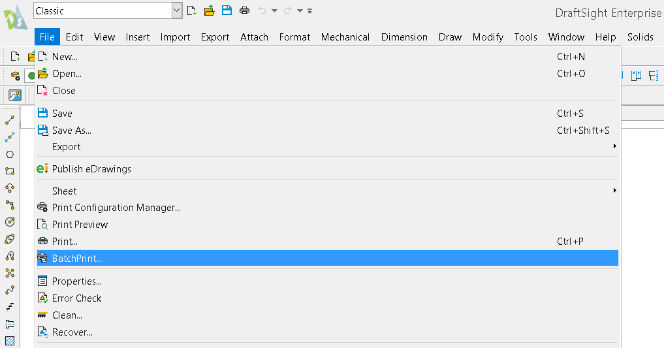This screenshot has height=348, width=664.
Task: Click the numbered list icon at top right
Action: [654, 76]
